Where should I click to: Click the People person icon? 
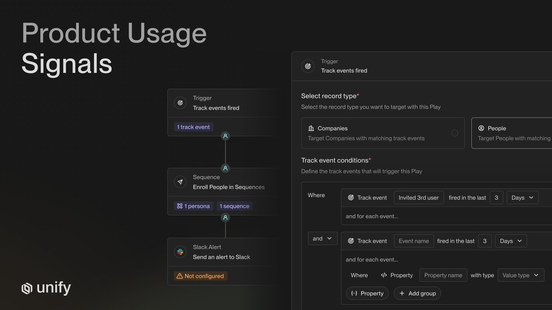(482, 129)
